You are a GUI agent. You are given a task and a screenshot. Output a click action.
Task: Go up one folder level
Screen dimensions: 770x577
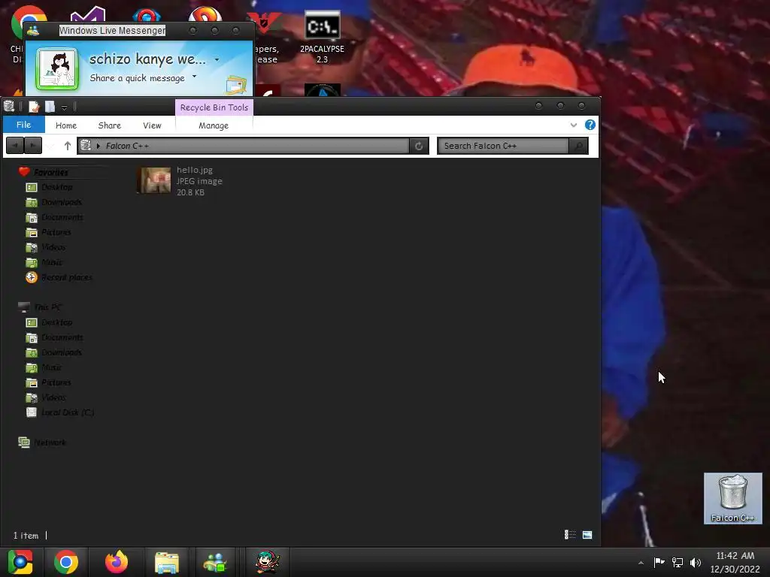tap(67, 146)
